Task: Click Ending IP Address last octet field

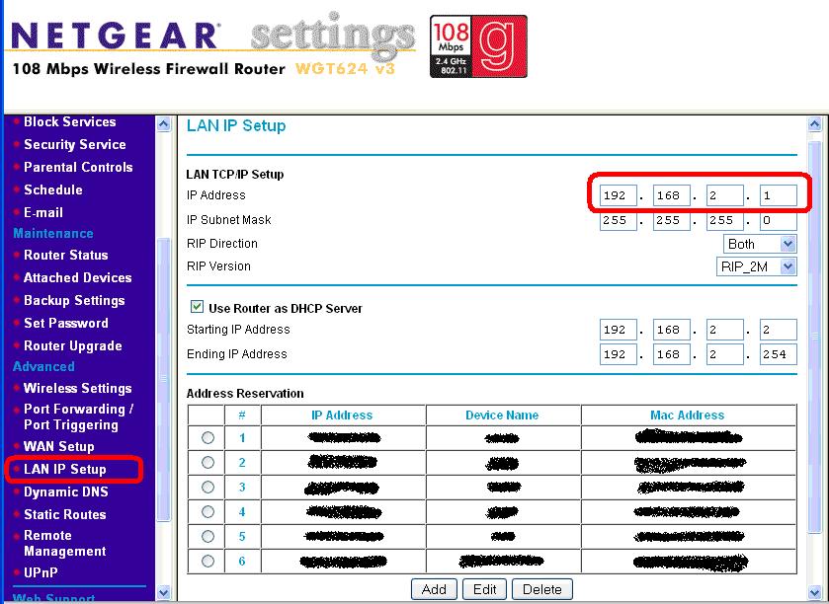Action: [x=778, y=354]
